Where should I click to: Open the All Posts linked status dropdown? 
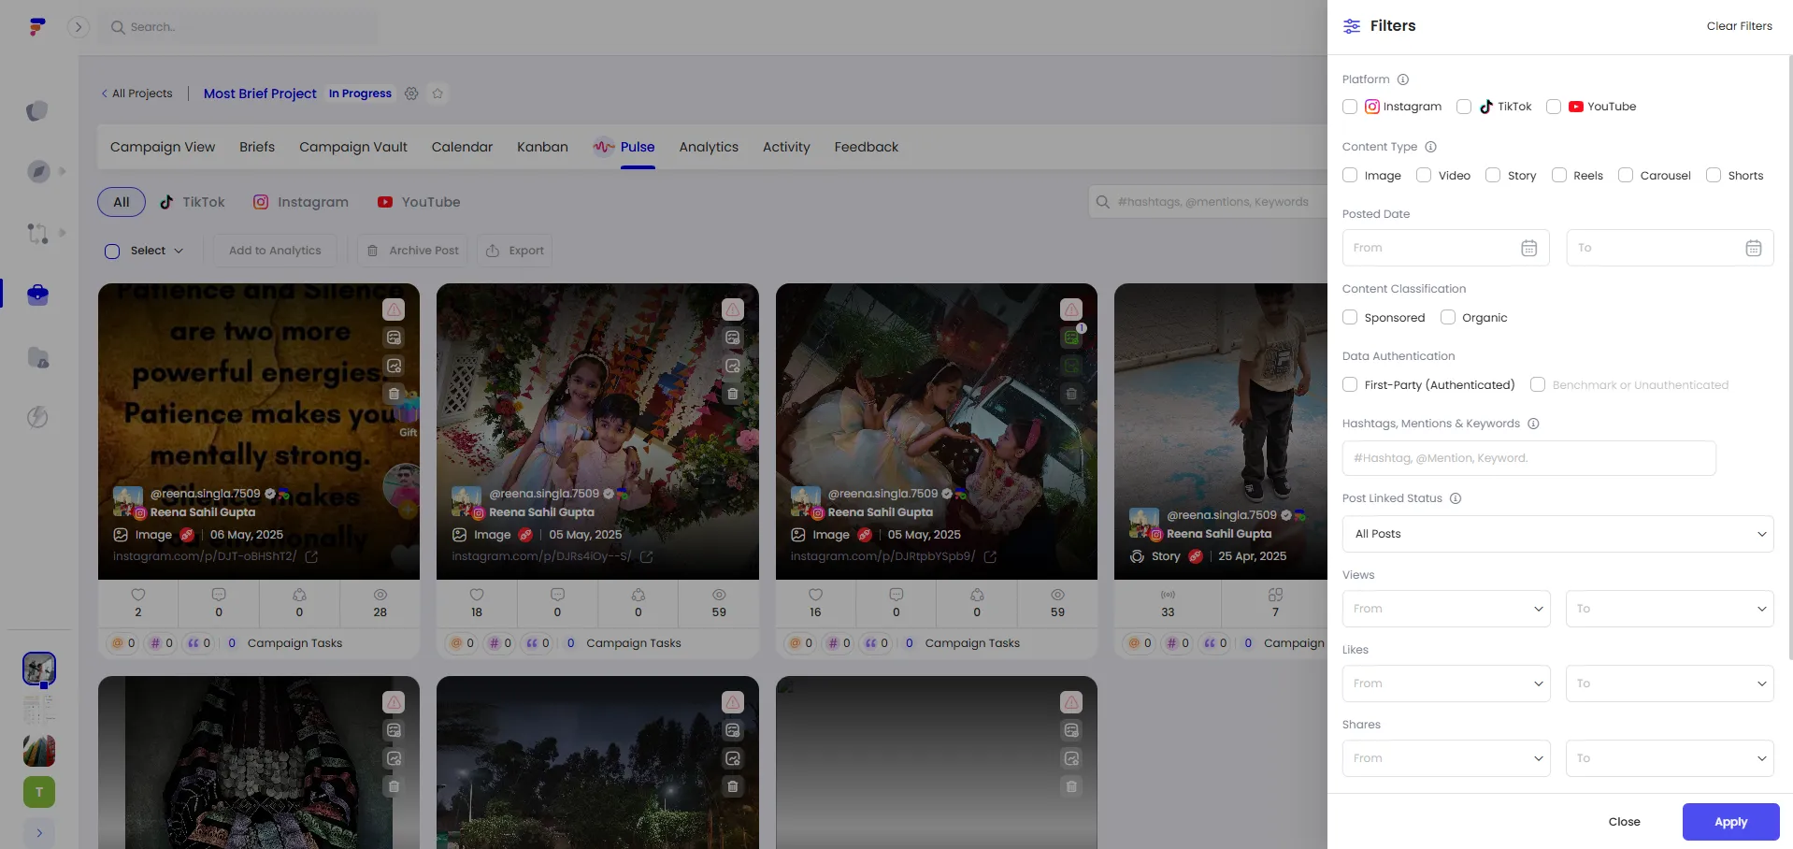coord(1557,534)
